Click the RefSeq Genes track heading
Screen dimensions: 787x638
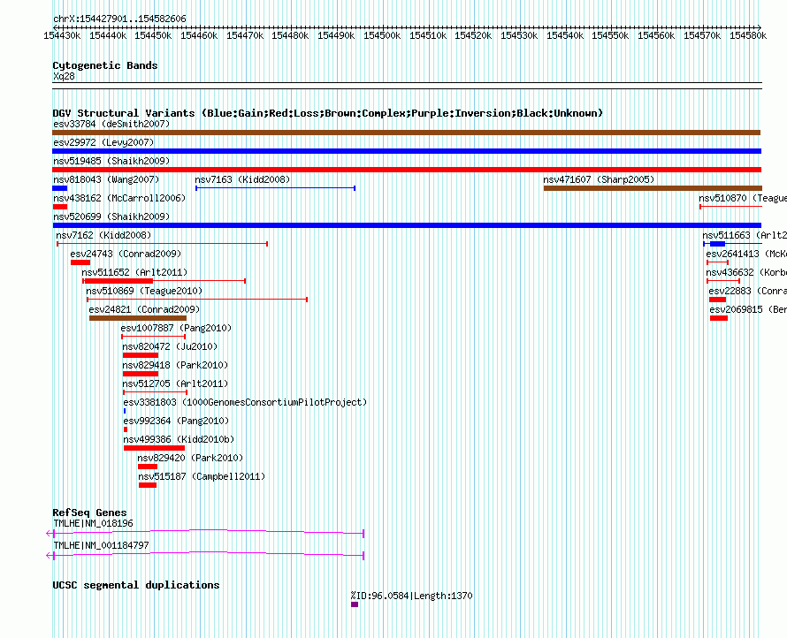click(x=89, y=513)
